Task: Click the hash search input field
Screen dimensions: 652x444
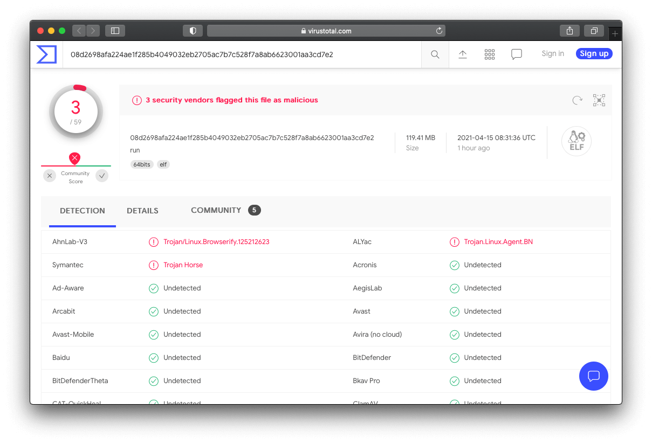Action: 242,54
